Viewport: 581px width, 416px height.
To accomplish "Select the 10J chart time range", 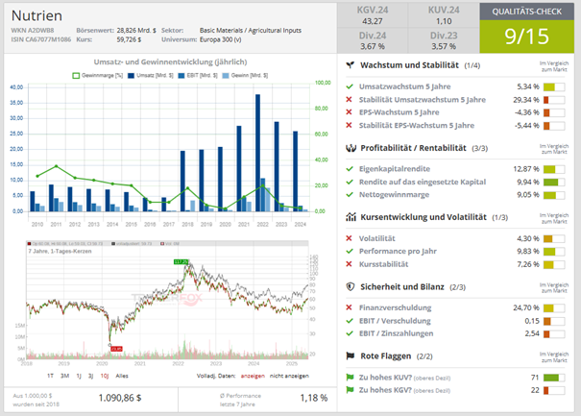I will (105, 376).
